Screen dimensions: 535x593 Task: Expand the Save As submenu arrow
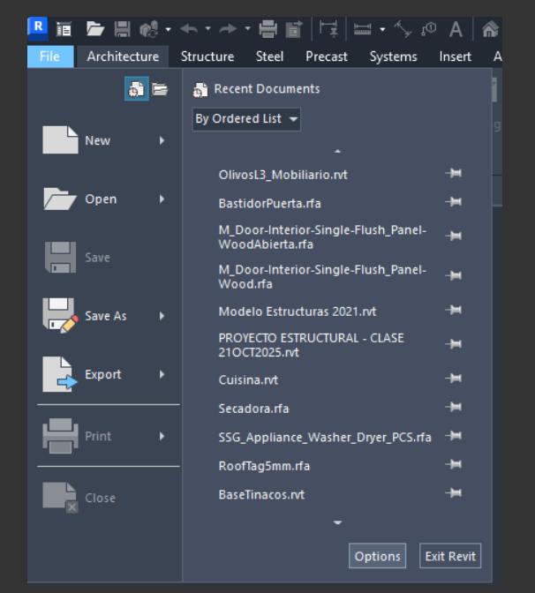click(162, 316)
